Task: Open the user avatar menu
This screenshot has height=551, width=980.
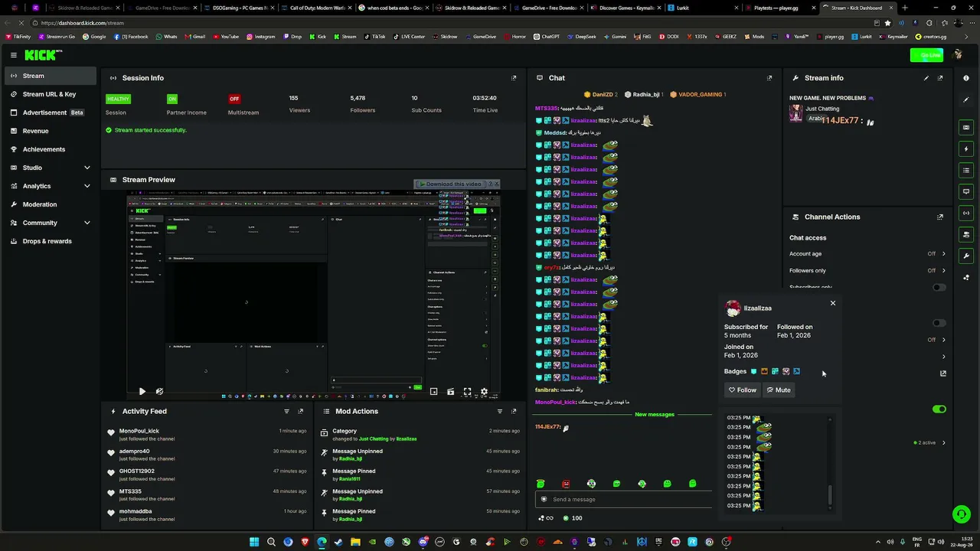Action: click(x=957, y=55)
